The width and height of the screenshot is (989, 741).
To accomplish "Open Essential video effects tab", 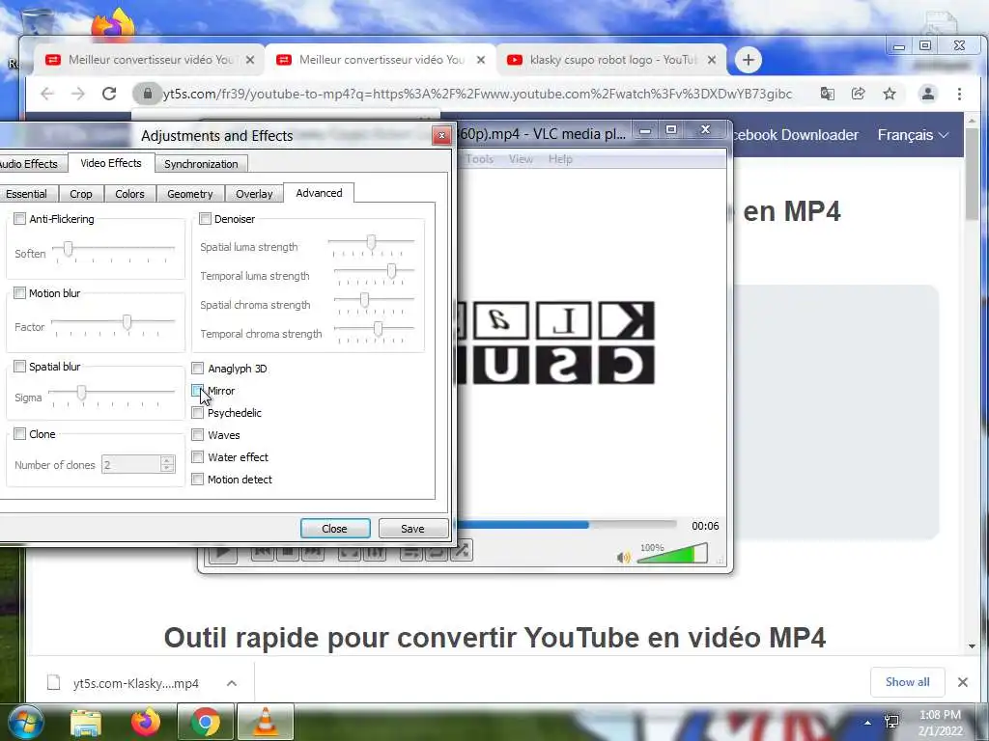I will click(27, 194).
